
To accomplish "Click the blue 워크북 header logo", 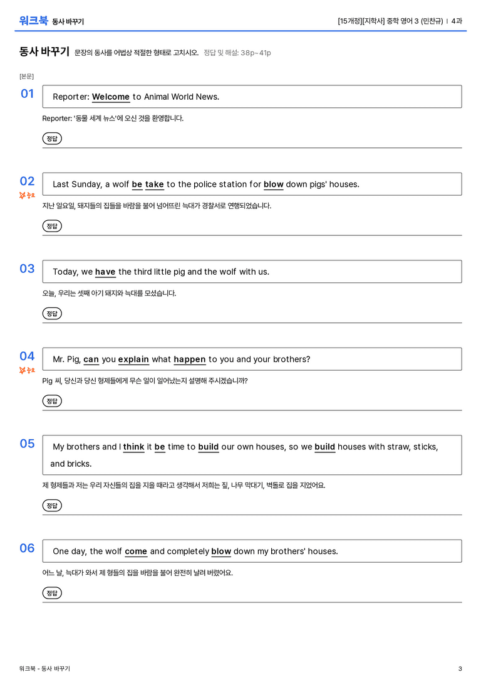I will pos(33,21).
